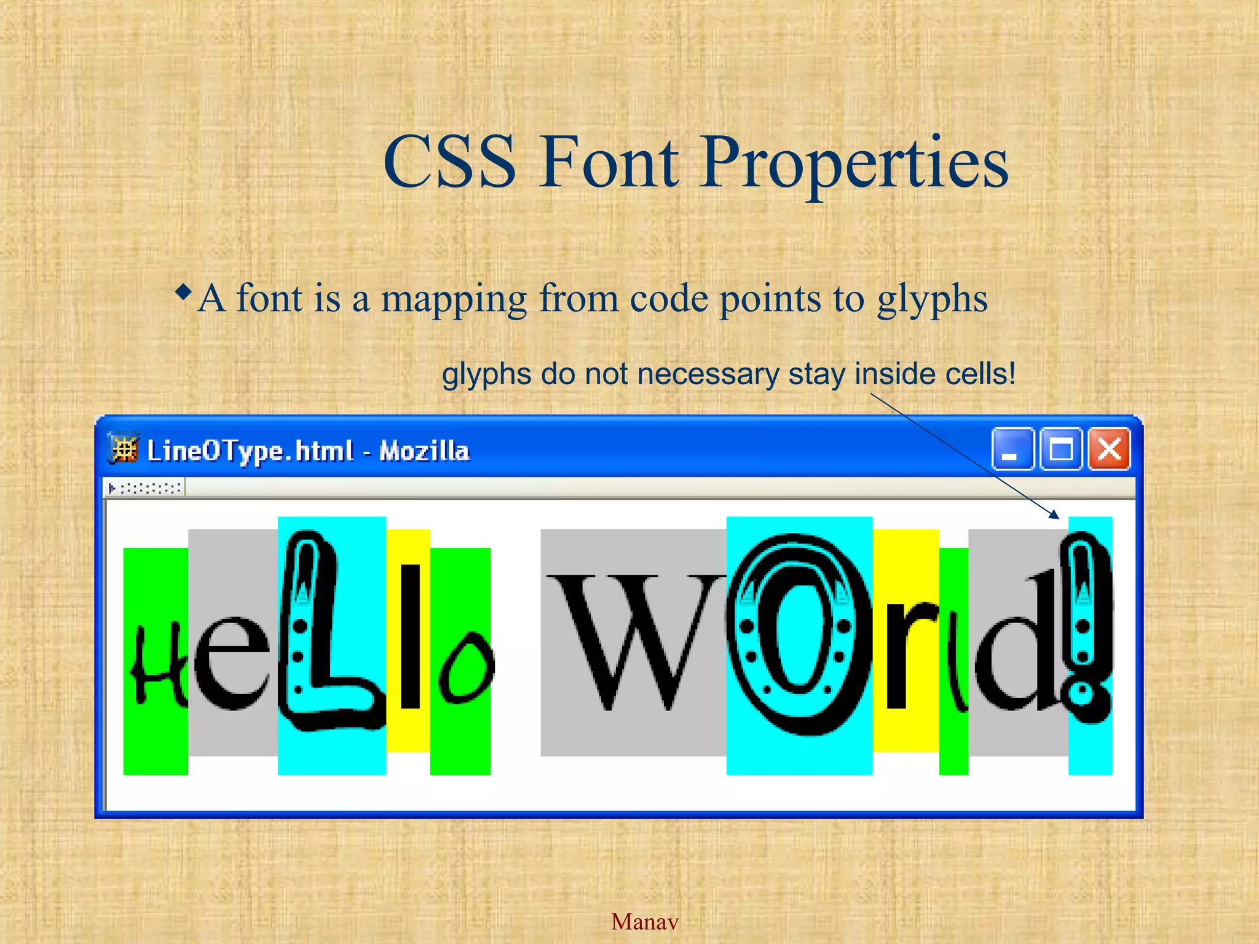Viewport: 1259px width, 944px height.
Task: Click the bullet text about font mapping
Action: click(x=592, y=298)
